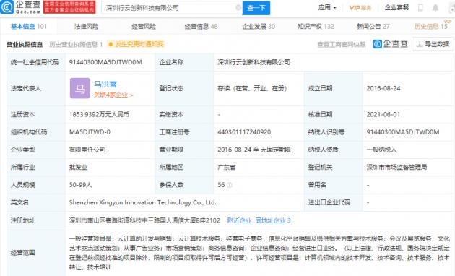Click 深圳市市场监督管理局 registration authority

(396, 167)
